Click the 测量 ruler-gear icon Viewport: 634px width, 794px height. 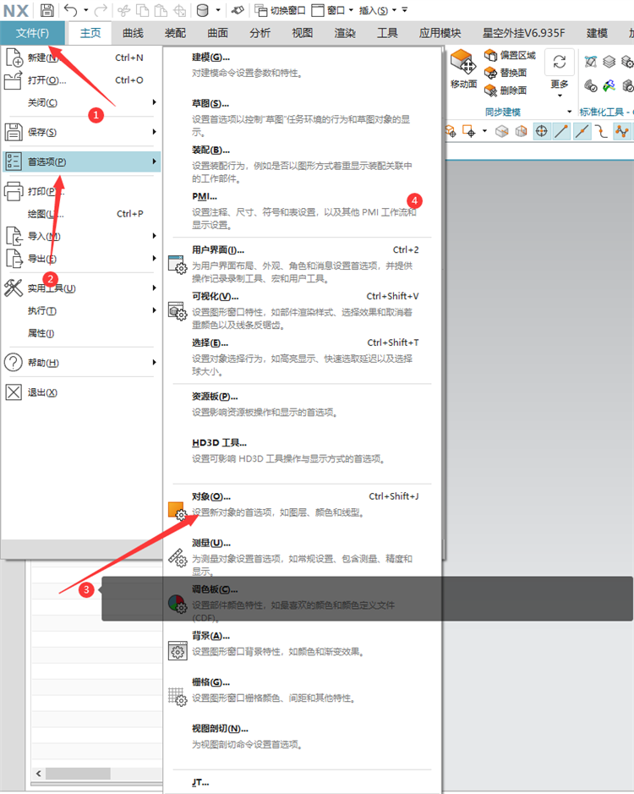[178, 557]
